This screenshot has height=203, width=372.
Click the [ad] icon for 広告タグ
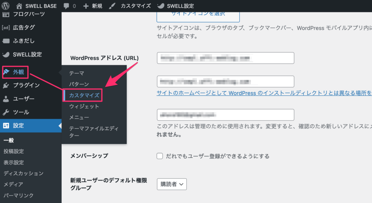(6, 28)
